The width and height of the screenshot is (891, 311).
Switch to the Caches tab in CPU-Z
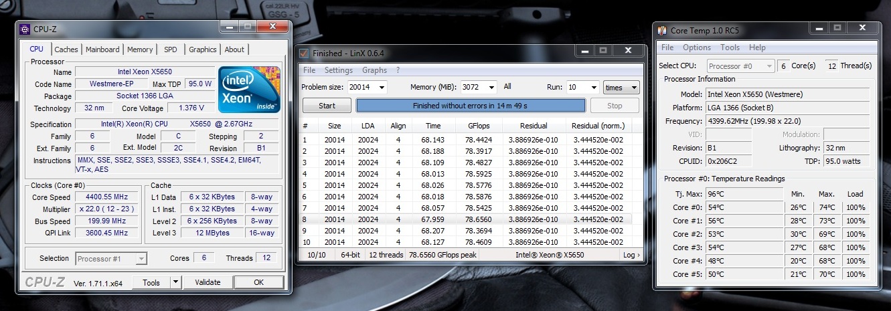(x=66, y=49)
